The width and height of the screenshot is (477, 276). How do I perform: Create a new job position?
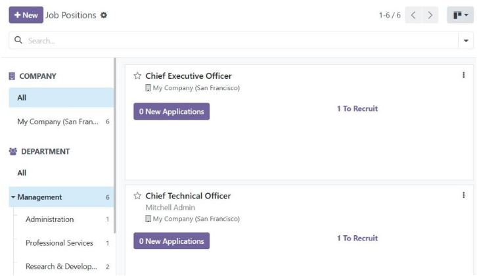point(26,15)
